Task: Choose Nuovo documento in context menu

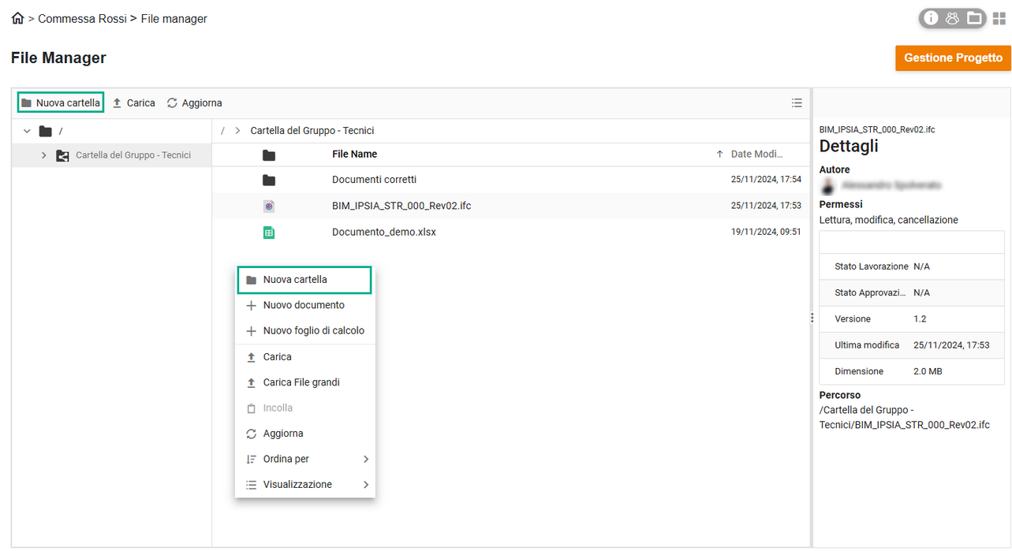Action: [304, 305]
